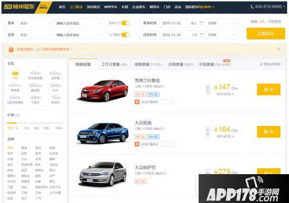Pick the 经济型 car type icon
Image resolution: width=289 pixels, height=203 pixels.
[55, 73]
